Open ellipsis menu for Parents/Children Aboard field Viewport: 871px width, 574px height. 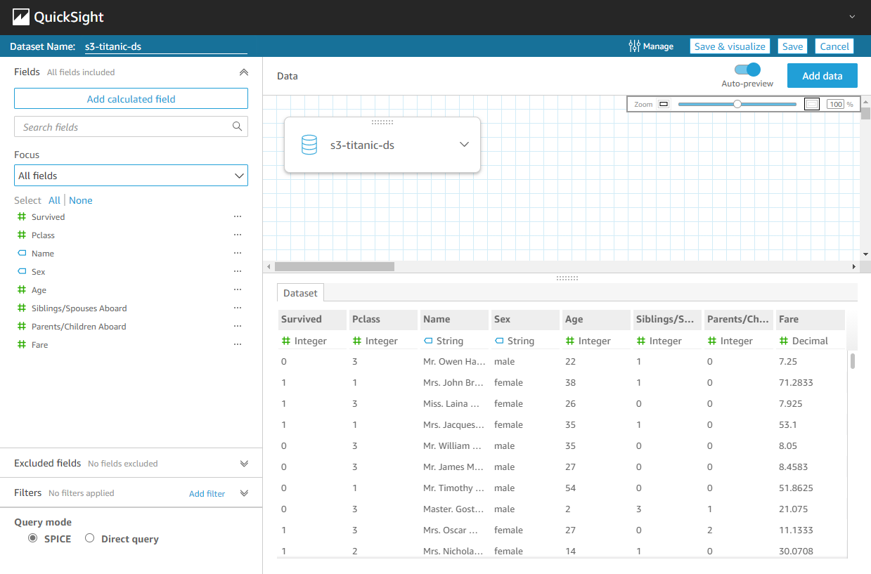(238, 327)
